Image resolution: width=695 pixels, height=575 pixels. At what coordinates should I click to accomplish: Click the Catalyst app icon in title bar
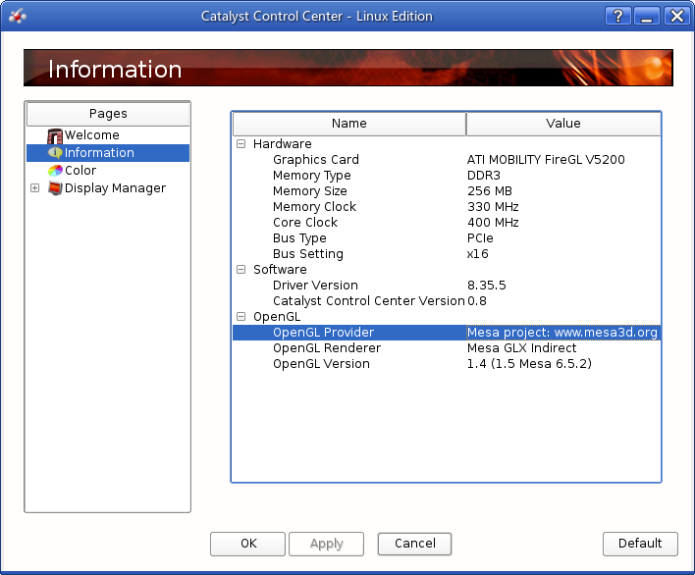[x=18, y=16]
